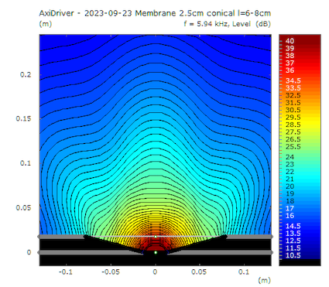Image resolution: width=329 pixels, height=287 pixels.
Task: Click the '33.5' value on the color scale
Action: [x=293, y=88]
